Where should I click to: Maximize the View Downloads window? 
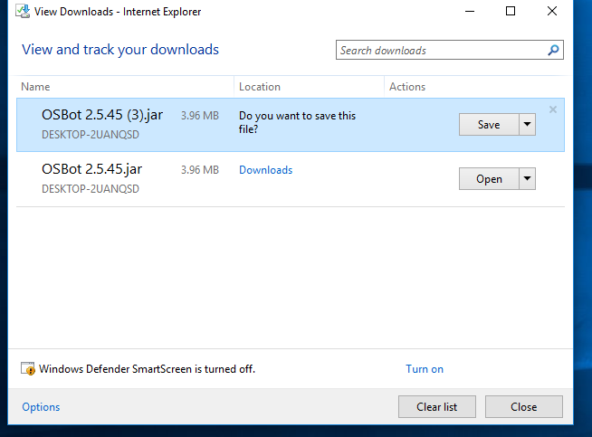click(x=511, y=12)
